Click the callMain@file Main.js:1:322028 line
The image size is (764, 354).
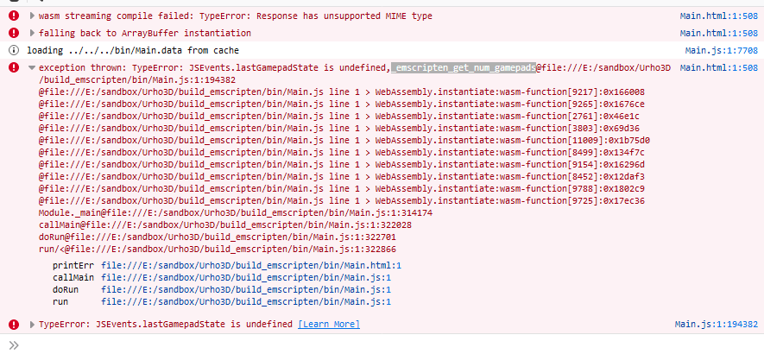(225, 225)
